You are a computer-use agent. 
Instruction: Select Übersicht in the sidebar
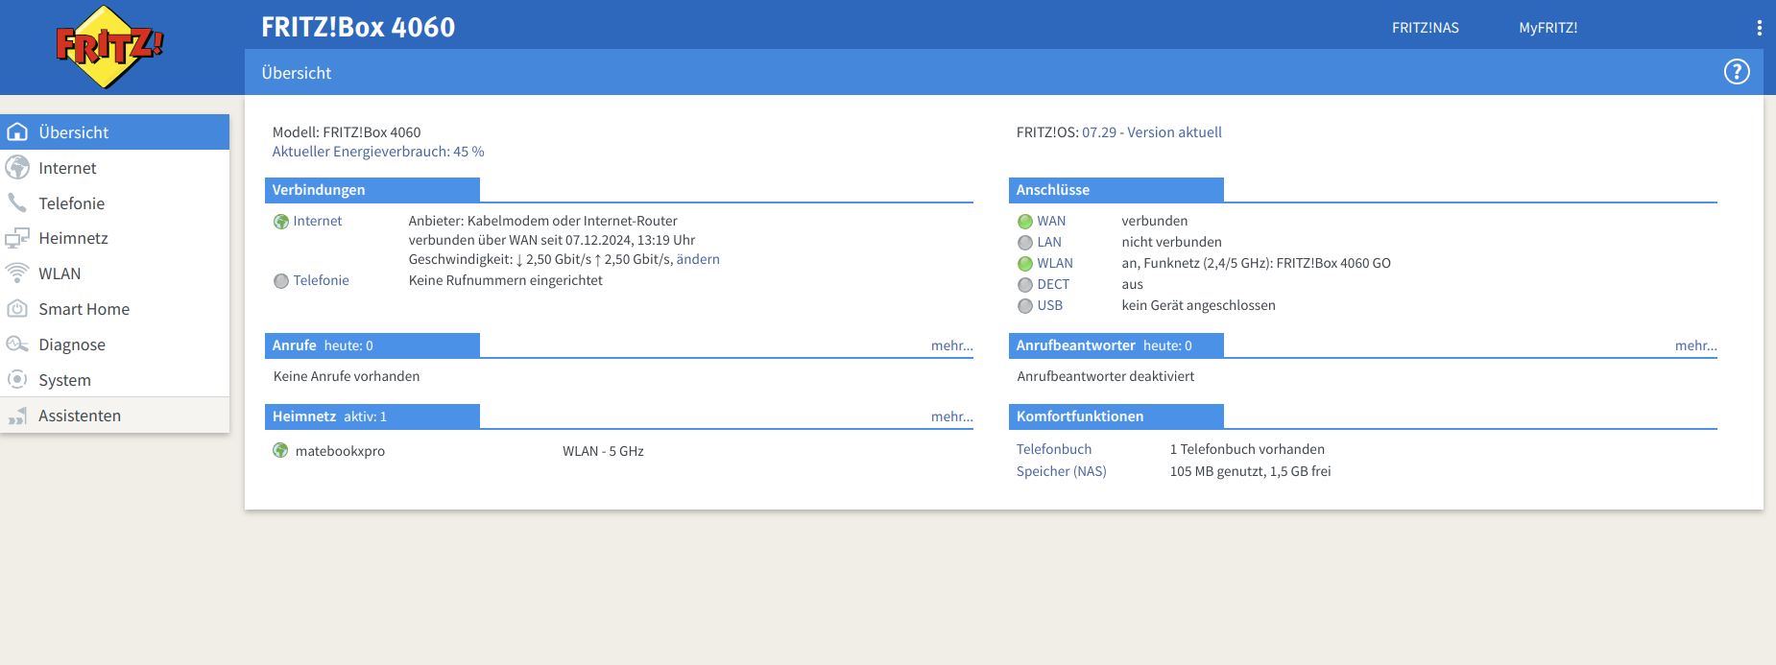coord(73,132)
